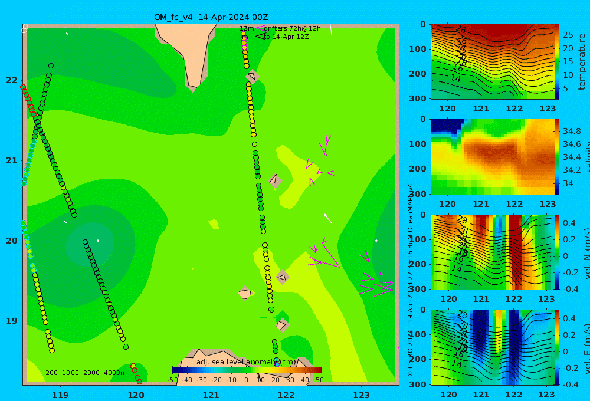Viewport: 590px width, 401px height.
Task: Open the salinity depth section panel
Action: tap(492, 157)
